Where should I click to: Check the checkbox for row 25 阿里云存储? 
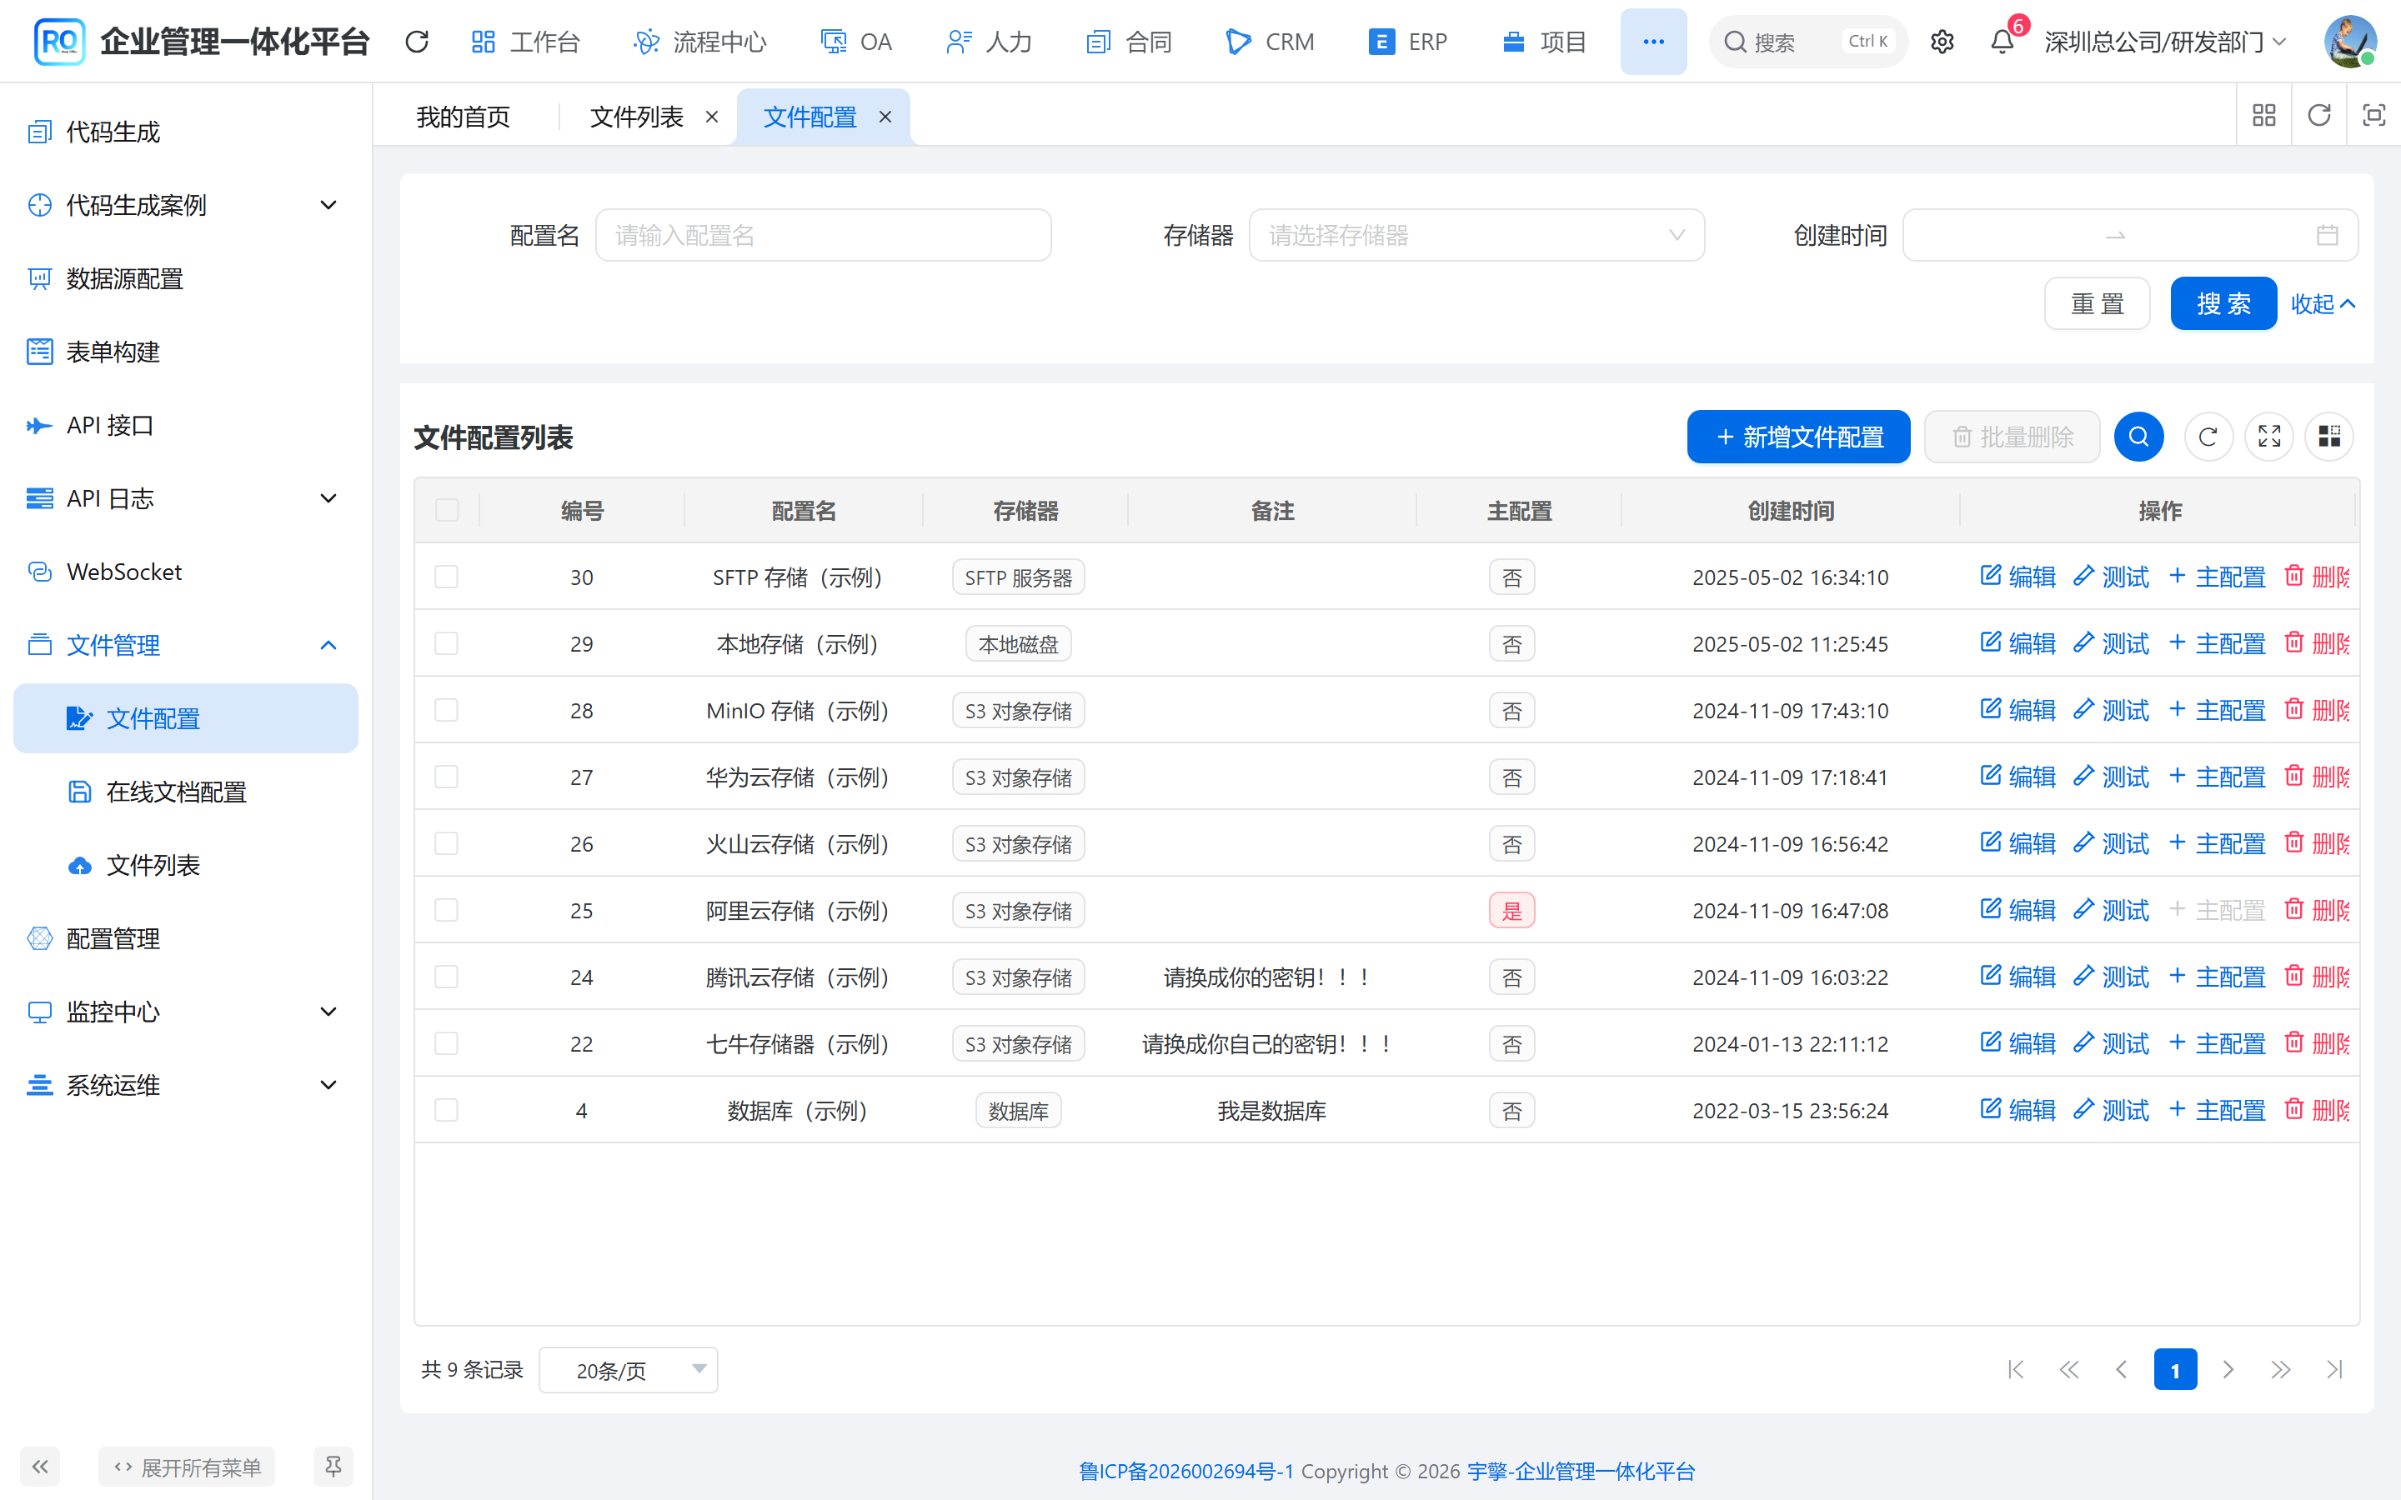447,911
